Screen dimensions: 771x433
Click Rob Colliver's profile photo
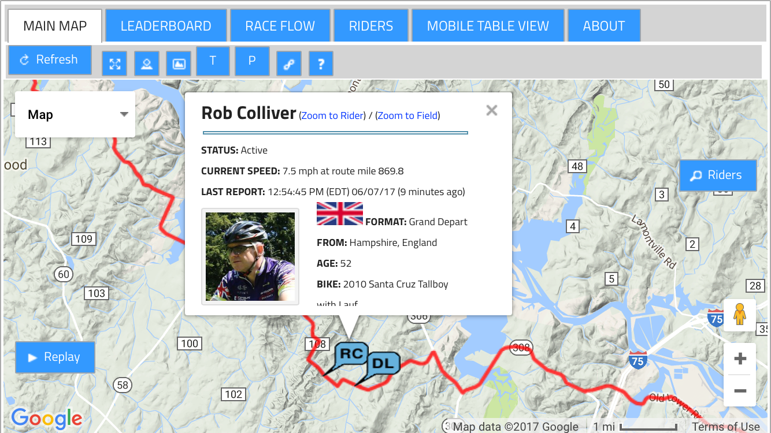[250, 256]
